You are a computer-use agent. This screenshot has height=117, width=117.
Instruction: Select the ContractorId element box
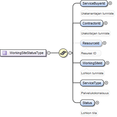click(92, 23)
